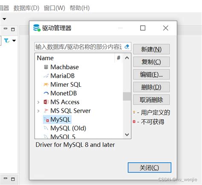Maximize the driver manager dialog
Viewport: 202px width, 185px height.
coord(143,28)
